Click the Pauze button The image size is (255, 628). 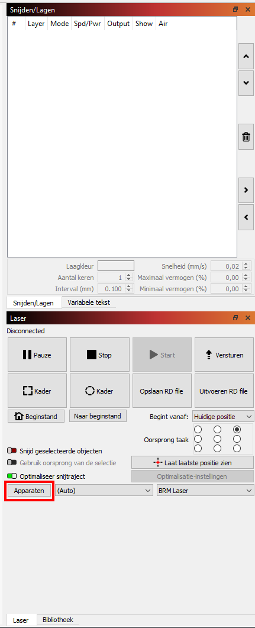click(37, 355)
